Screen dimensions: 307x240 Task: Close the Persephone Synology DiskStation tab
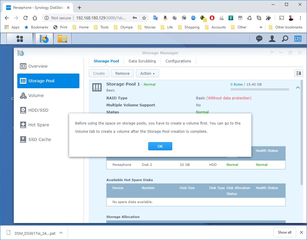68,8
